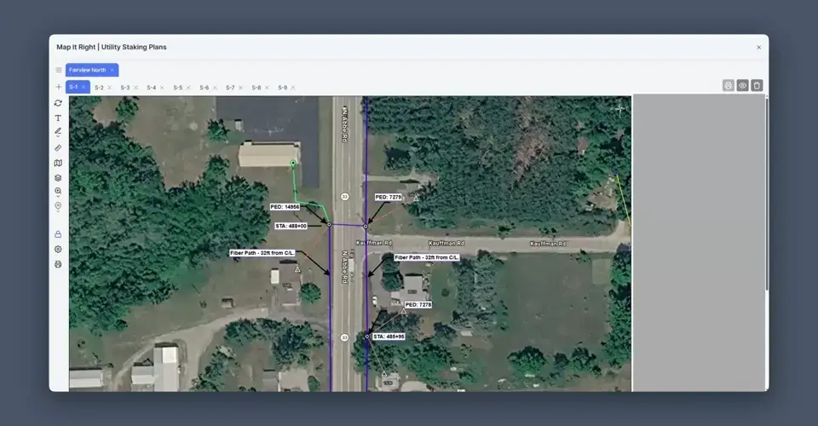
Task: Close sheet tab S-9
Action: [292, 88]
